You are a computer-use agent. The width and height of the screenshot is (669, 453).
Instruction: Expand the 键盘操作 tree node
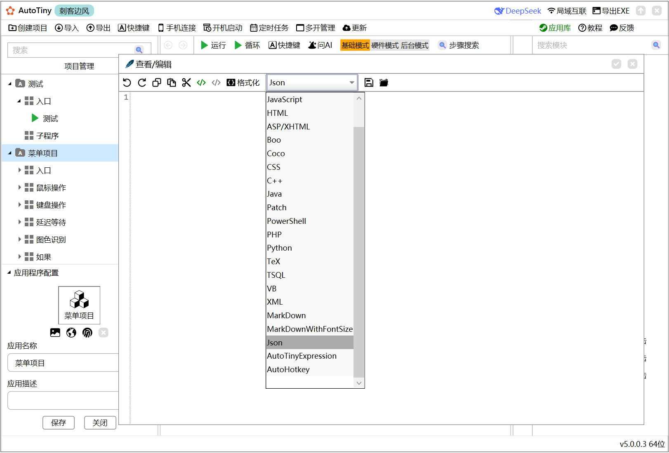pos(19,205)
